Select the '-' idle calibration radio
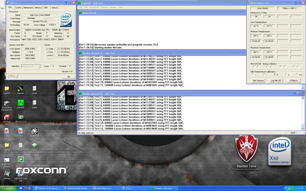306x191 pixels. click(x=264, y=75)
